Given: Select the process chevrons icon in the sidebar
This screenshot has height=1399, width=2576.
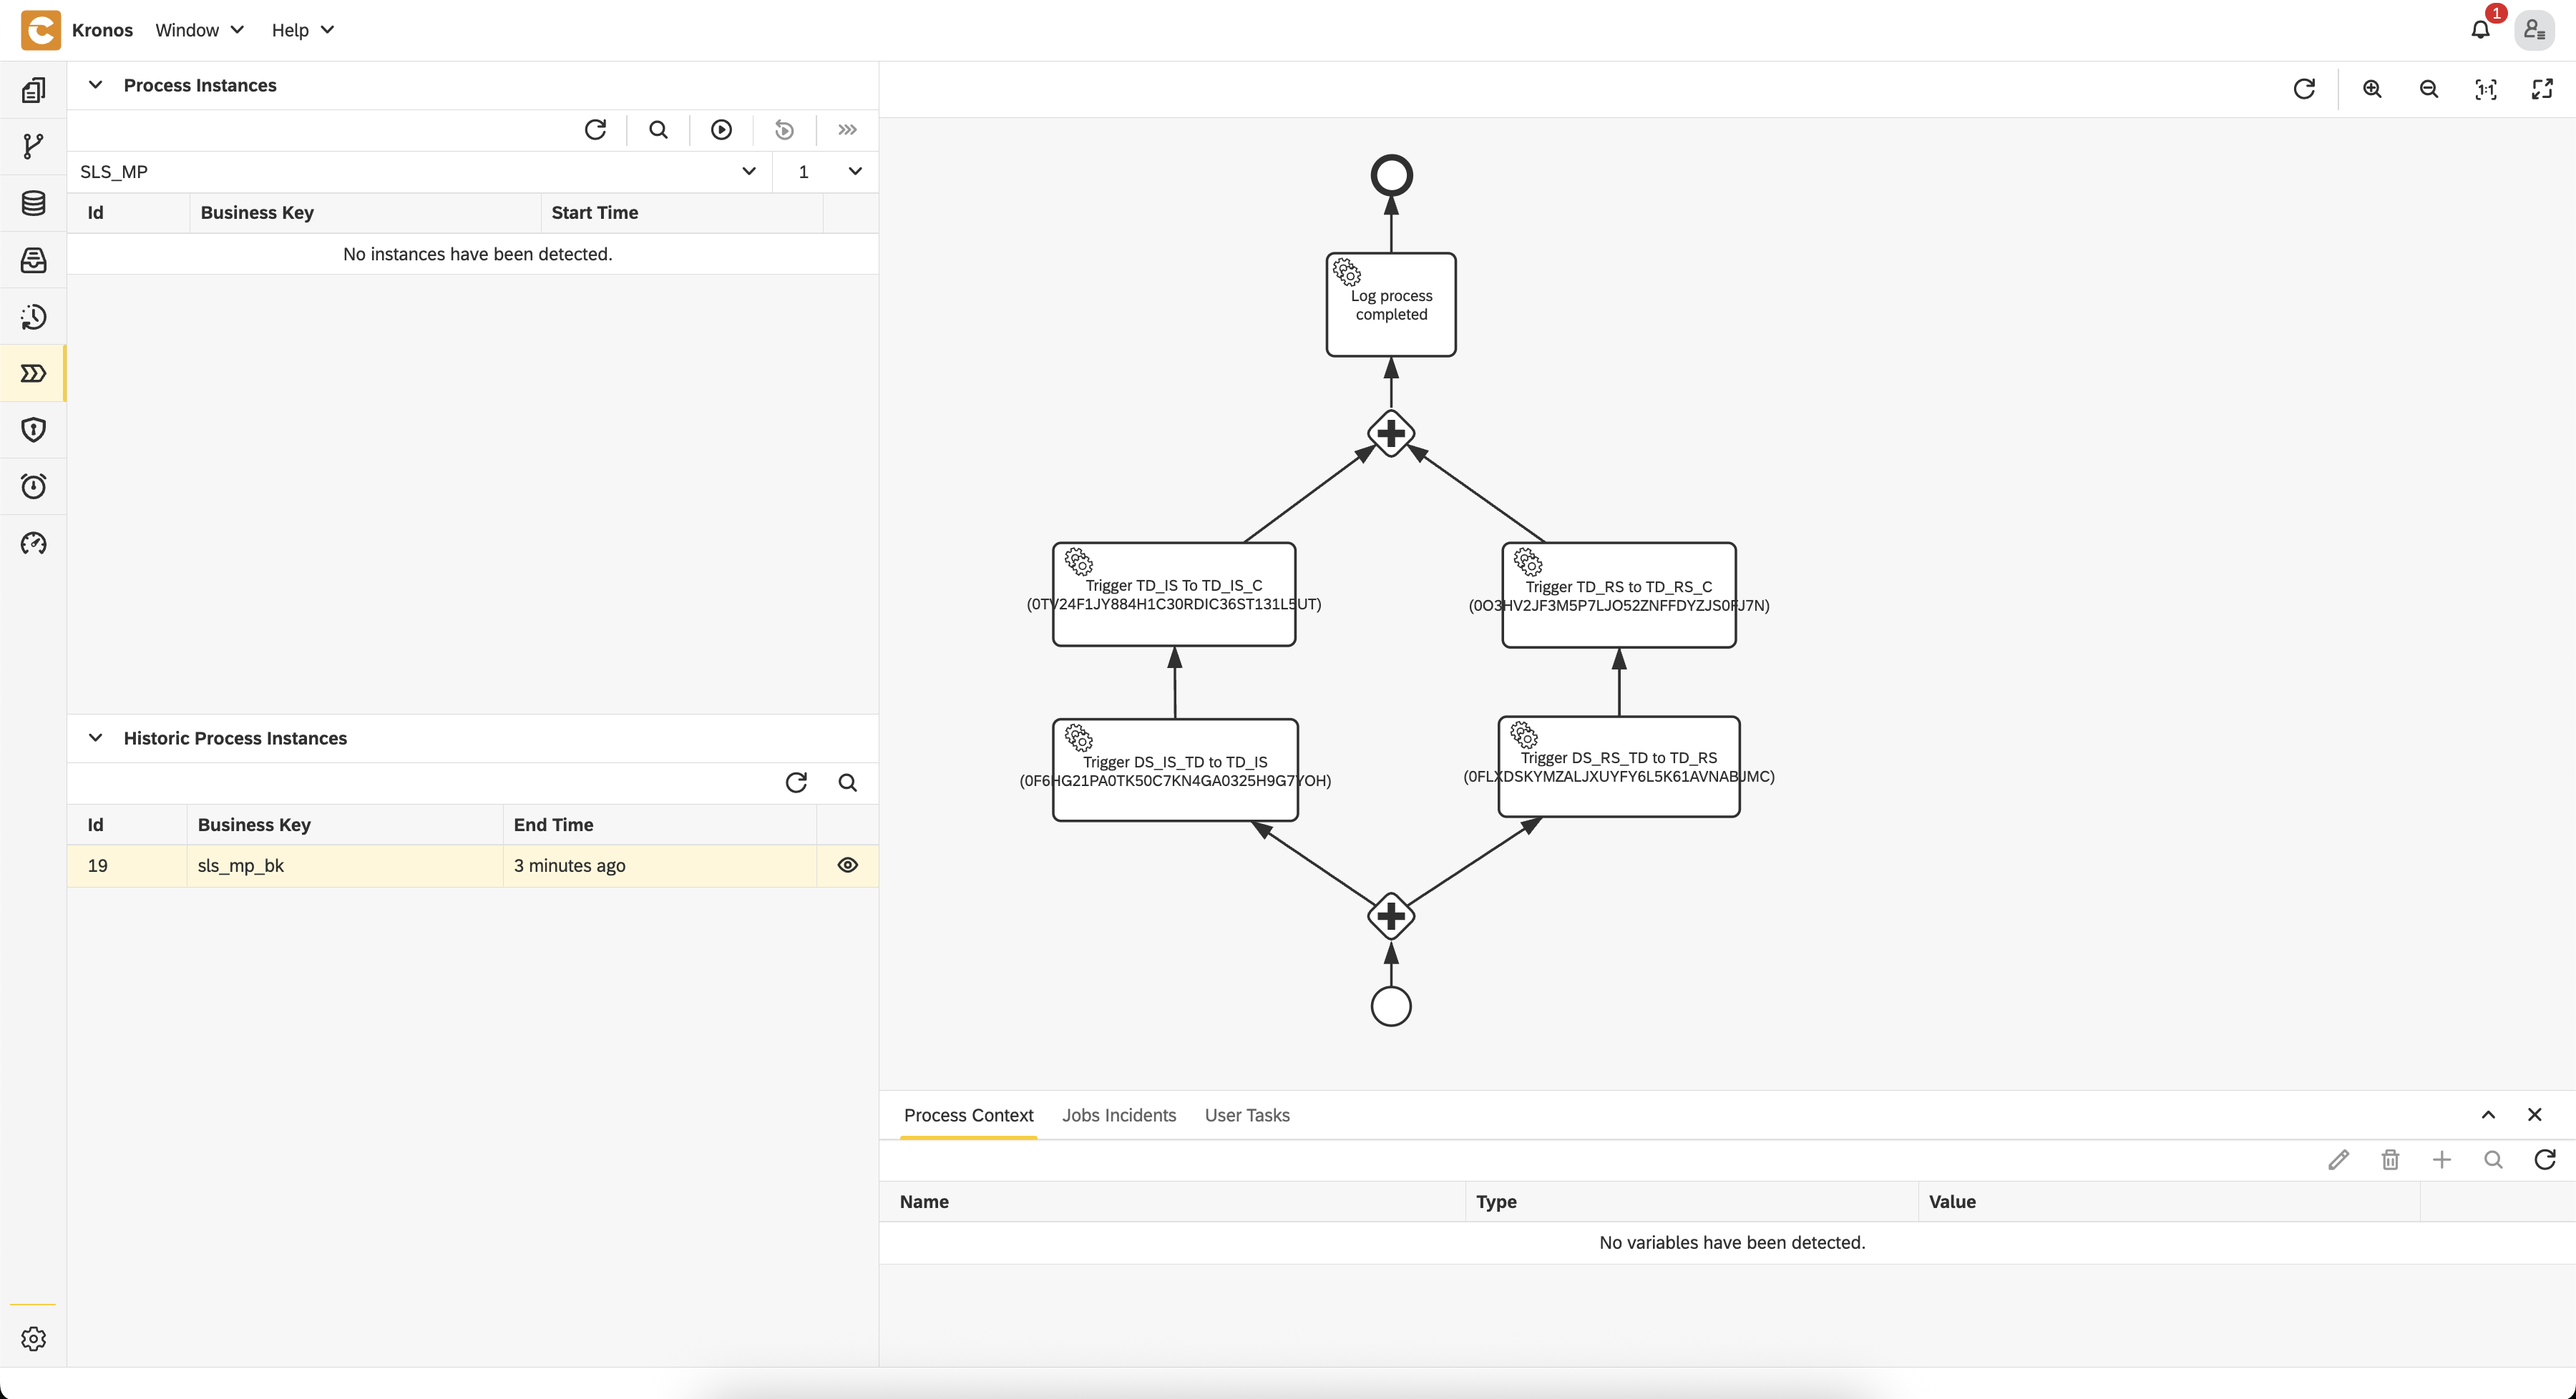Looking at the screenshot, I should click(x=33, y=373).
